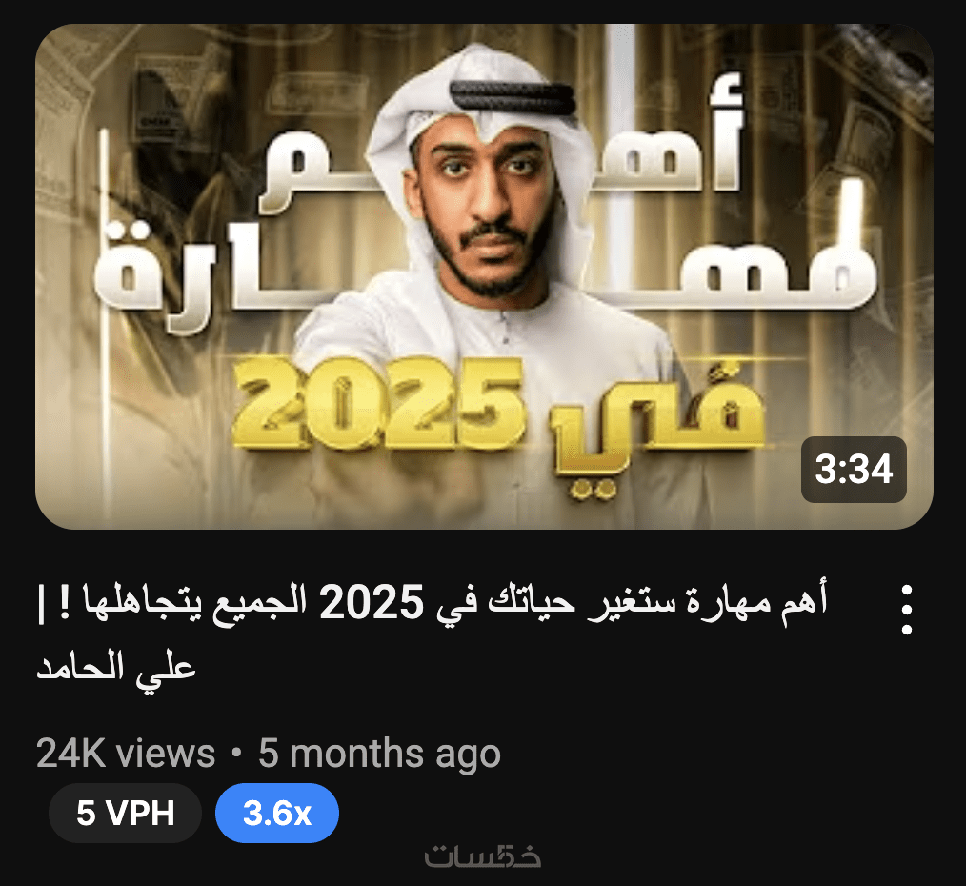Click the 5 months ago upload date

point(379,753)
